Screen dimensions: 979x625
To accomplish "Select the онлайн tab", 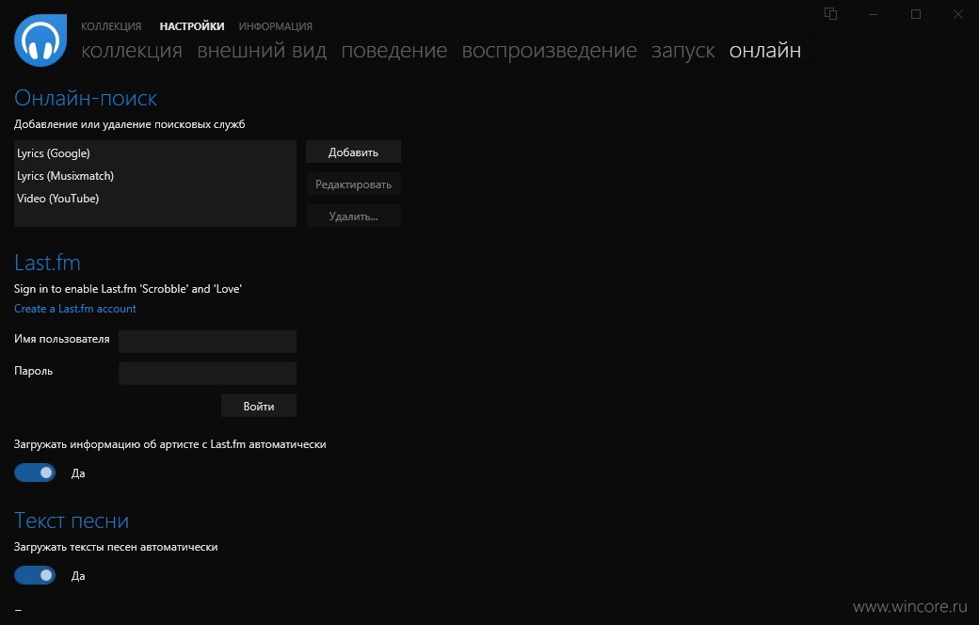I will (x=764, y=50).
